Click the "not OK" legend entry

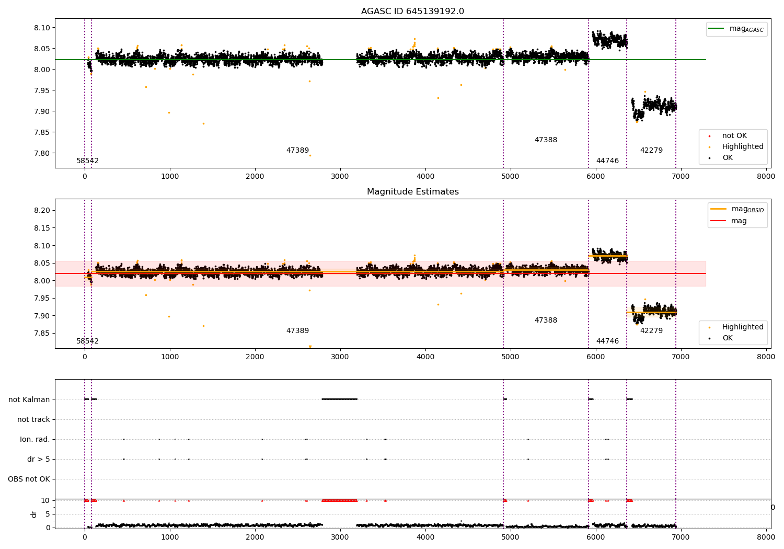click(x=734, y=136)
